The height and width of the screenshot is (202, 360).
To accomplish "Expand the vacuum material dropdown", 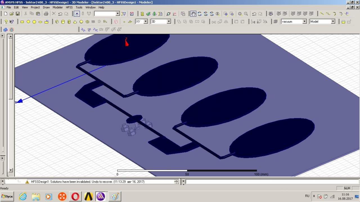I will (x=304, y=22).
